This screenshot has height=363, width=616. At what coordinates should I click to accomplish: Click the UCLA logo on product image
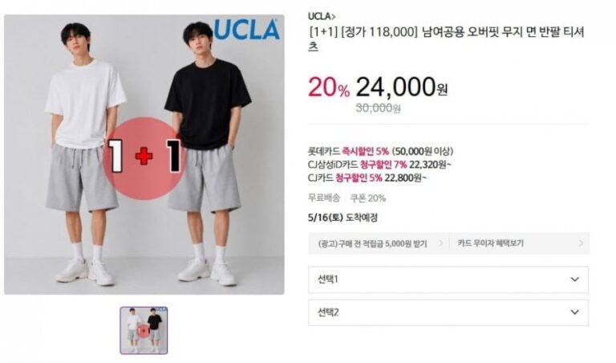coord(246,30)
